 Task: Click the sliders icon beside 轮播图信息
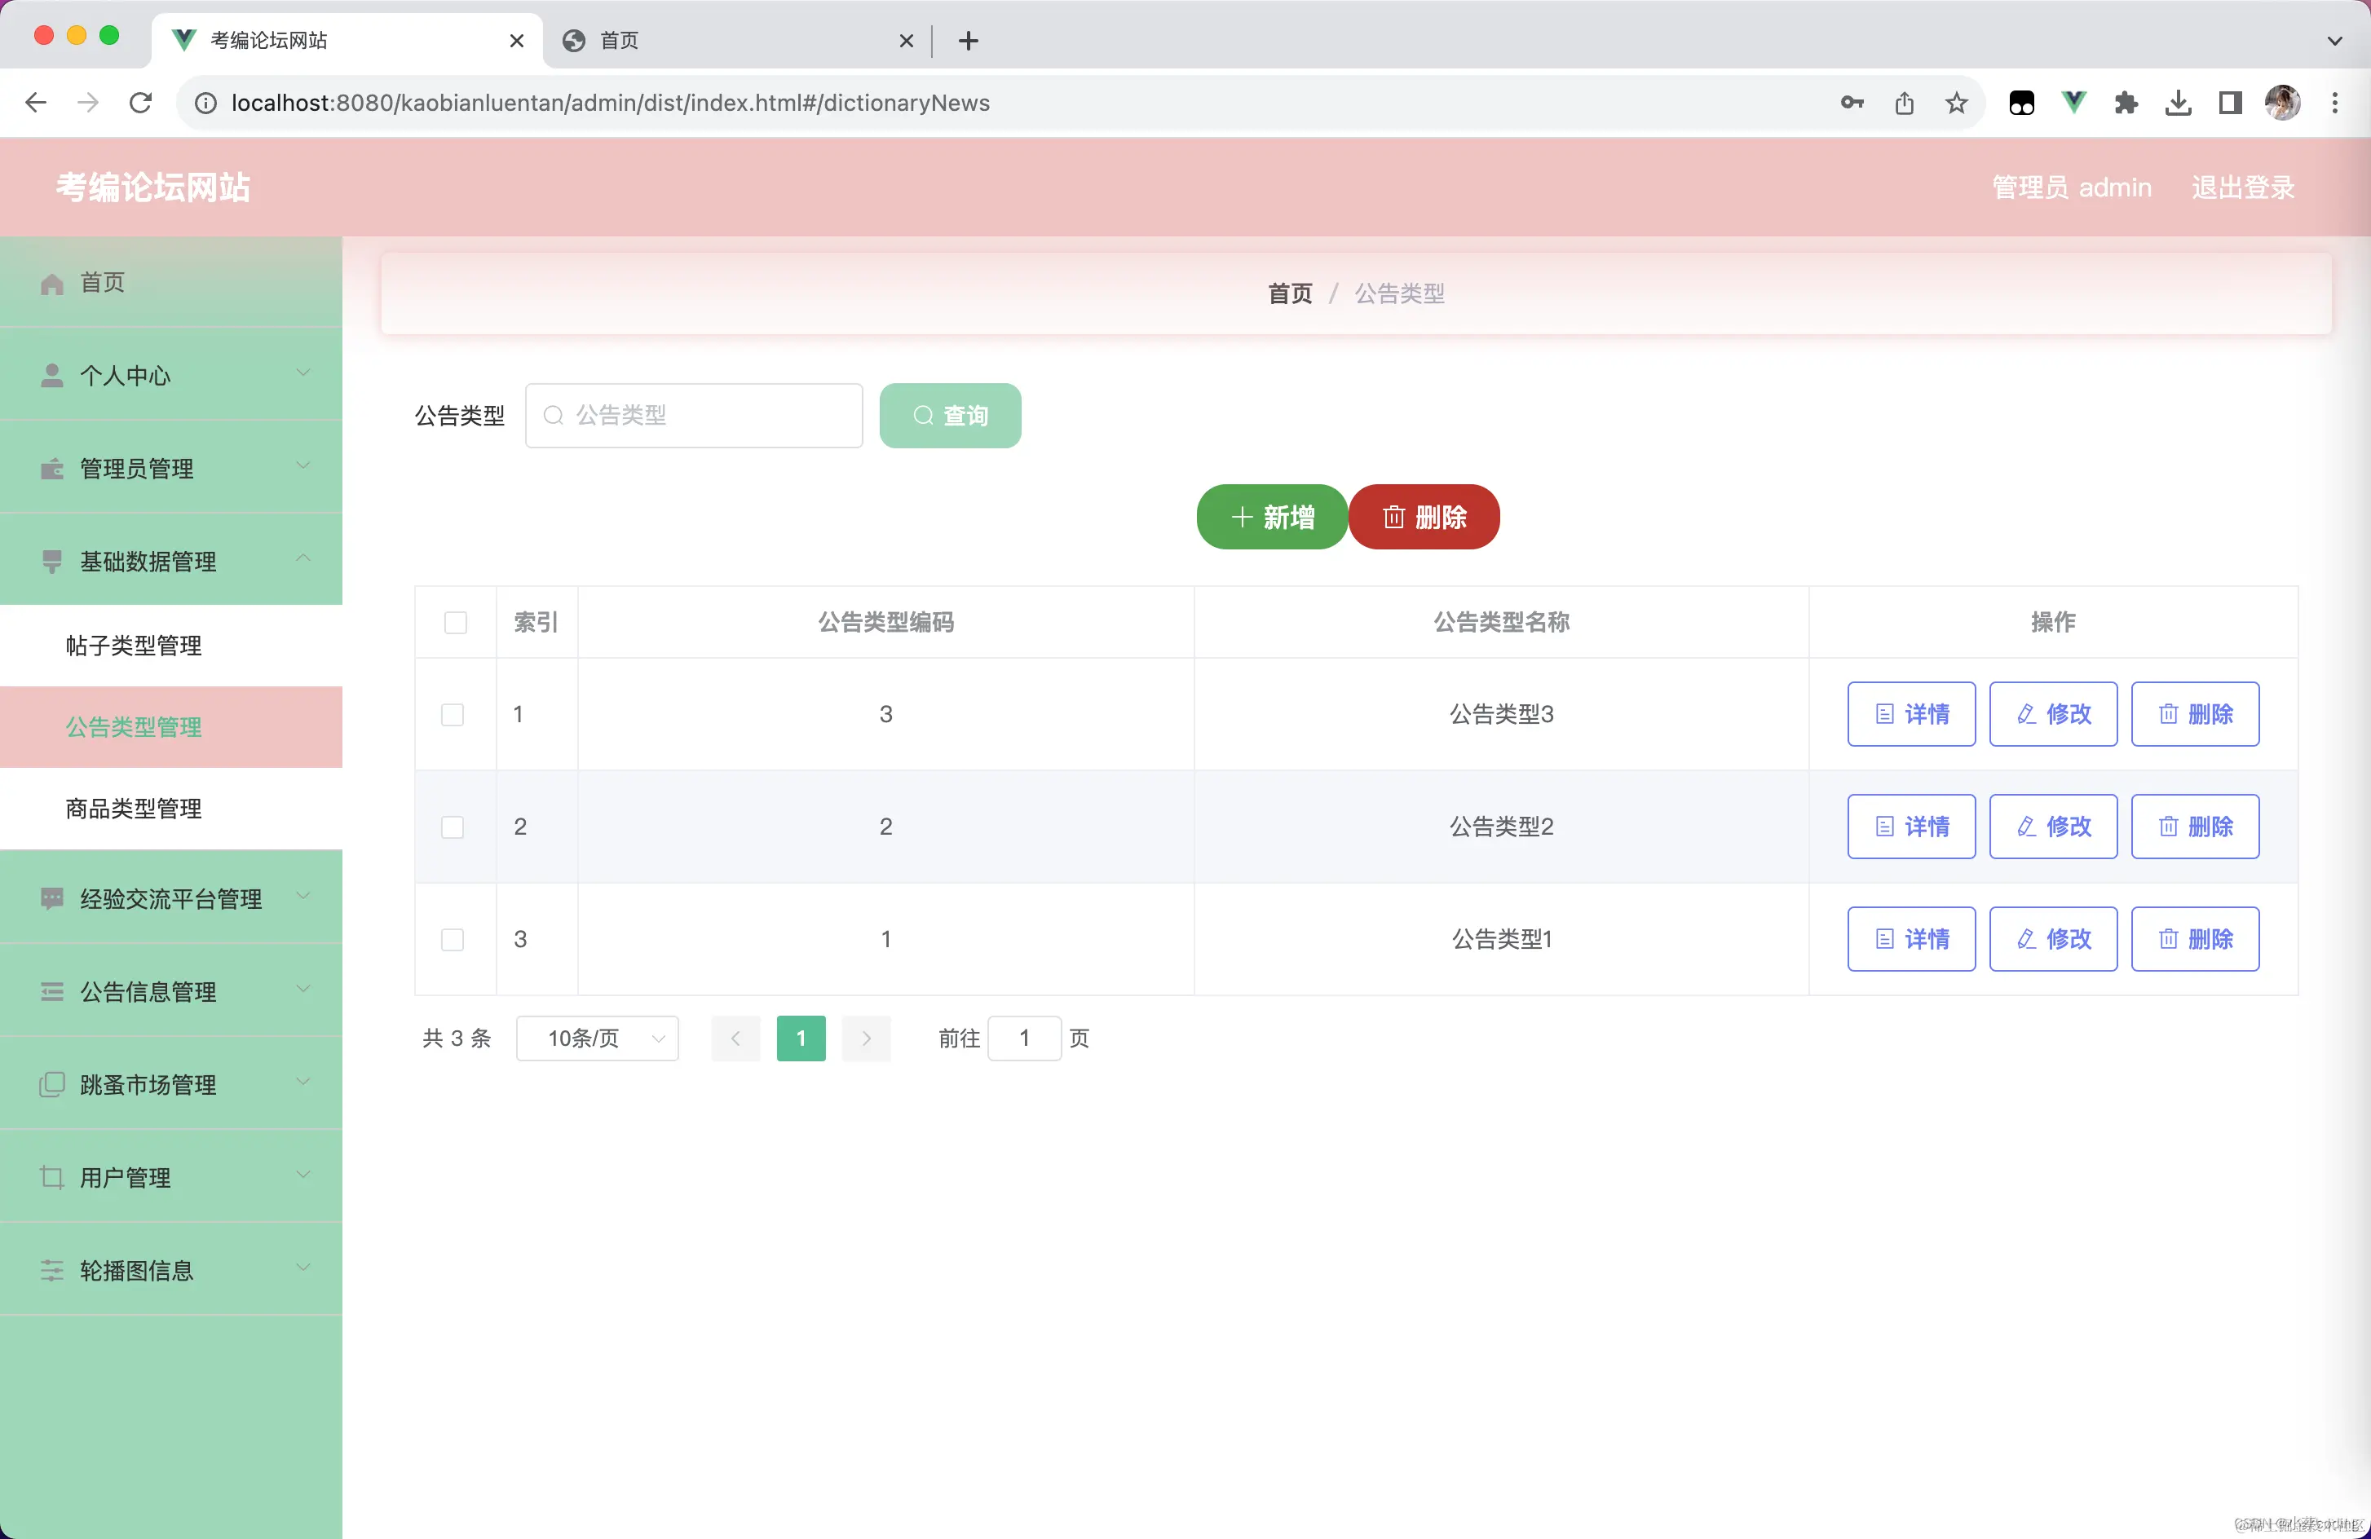click(51, 1269)
